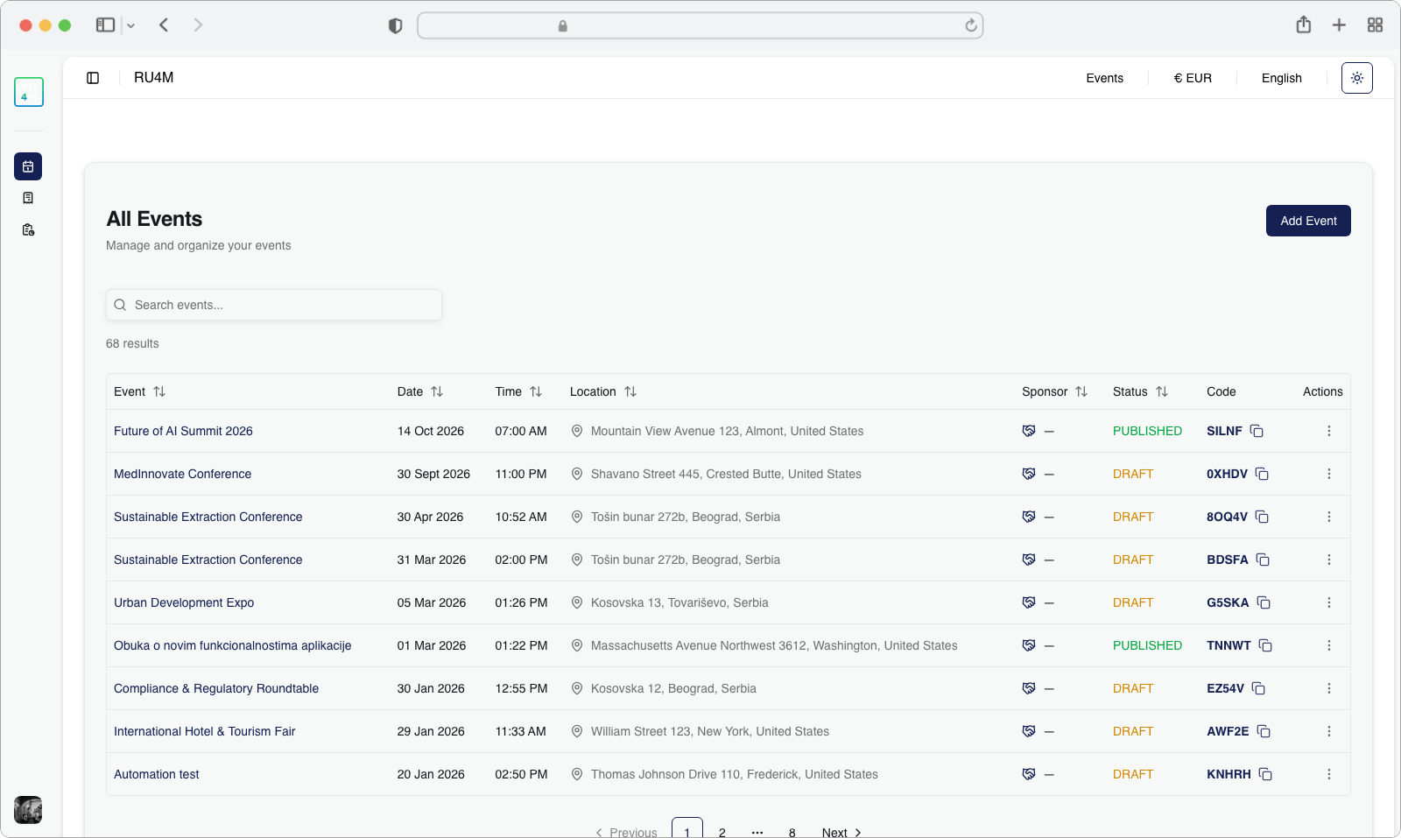Image resolution: width=1401 pixels, height=838 pixels.
Task: Open the English language selector
Action: pyautogui.click(x=1281, y=78)
